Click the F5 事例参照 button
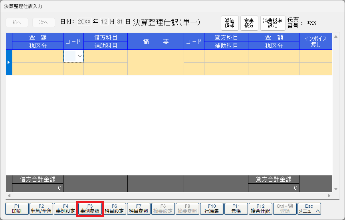This screenshot has height=220, width=345. pyautogui.click(x=90, y=208)
